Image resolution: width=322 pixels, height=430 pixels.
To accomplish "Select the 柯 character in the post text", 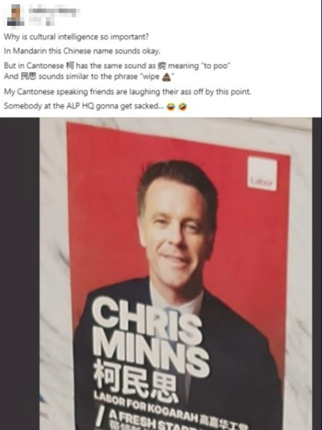I will point(70,66).
